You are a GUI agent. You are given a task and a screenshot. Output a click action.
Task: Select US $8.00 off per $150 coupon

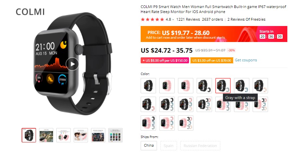click(165, 60)
